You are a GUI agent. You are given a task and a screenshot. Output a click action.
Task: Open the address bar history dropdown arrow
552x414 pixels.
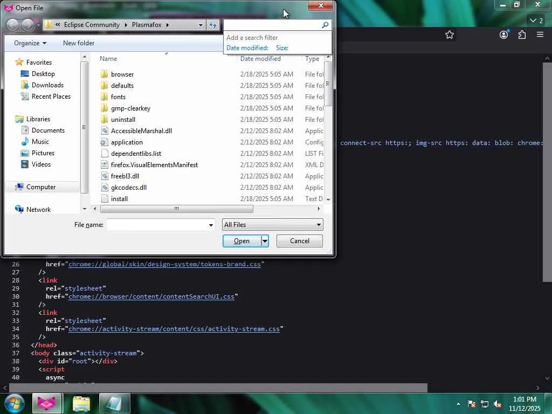tap(201, 25)
